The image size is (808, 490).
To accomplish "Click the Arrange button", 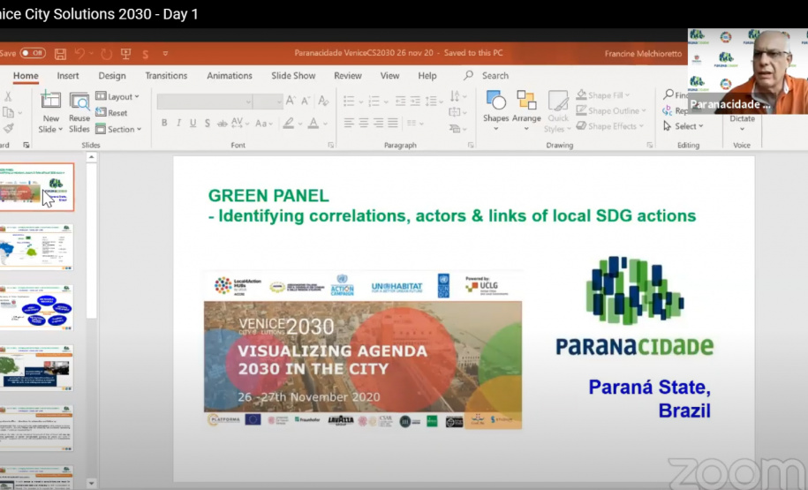I will click(x=526, y=110).
